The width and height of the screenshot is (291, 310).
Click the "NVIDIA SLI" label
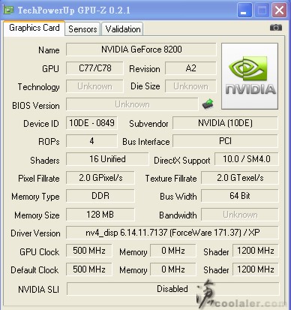(39, 290)
